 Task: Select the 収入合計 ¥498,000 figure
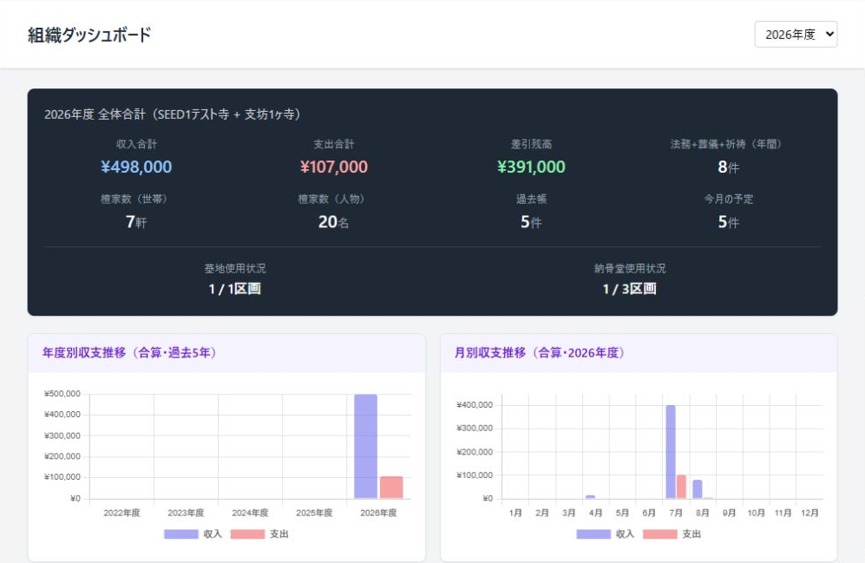(x=136, y=167)
